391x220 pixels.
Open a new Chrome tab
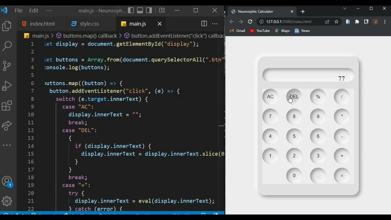pos(303,12)
